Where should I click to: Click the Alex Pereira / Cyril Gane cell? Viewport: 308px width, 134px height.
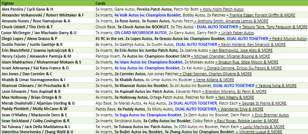click(47, 9)
